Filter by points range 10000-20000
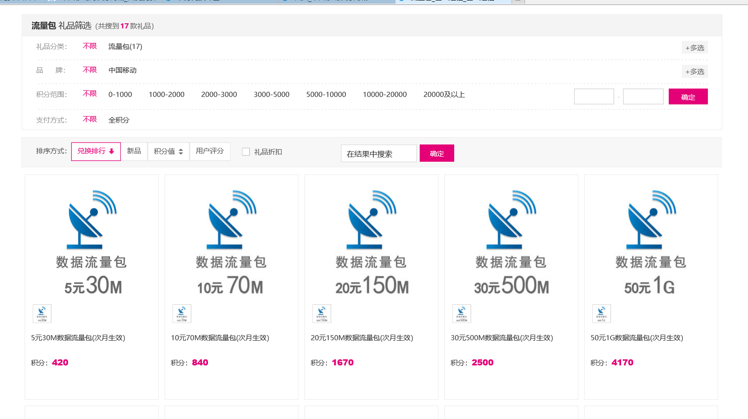This screenshot has width=748, height=419. 385,95
